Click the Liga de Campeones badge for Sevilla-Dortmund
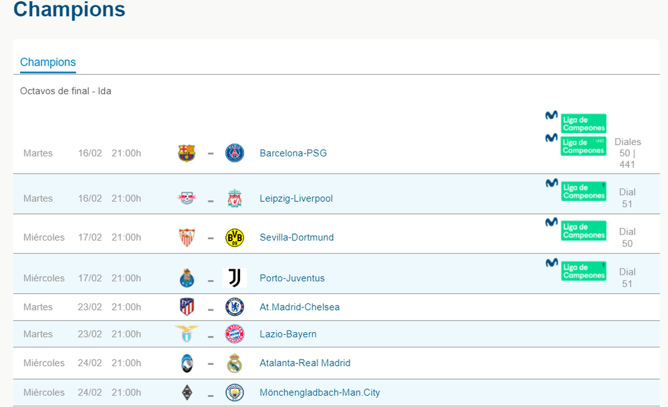 [x=583, y=229]
